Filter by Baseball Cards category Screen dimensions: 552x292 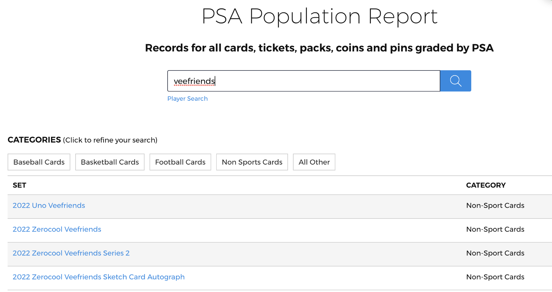tap(39, 162)
